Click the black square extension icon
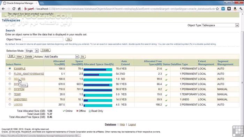 point(229,9)
